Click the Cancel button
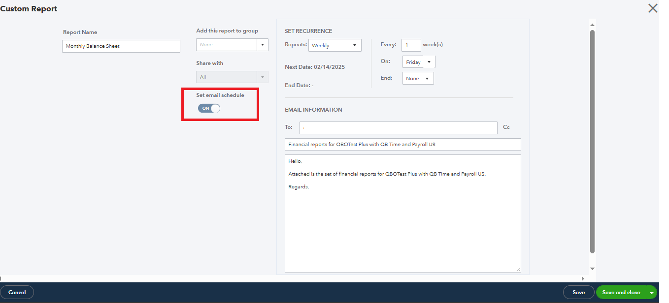 point(17,292)
